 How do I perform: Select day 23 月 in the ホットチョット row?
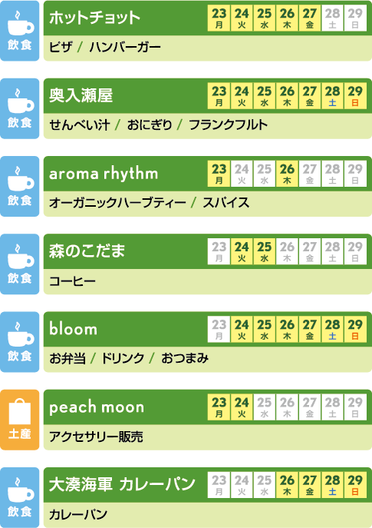click(219, 18)
